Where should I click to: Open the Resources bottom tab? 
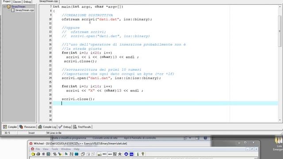click(x=27, y=127)
